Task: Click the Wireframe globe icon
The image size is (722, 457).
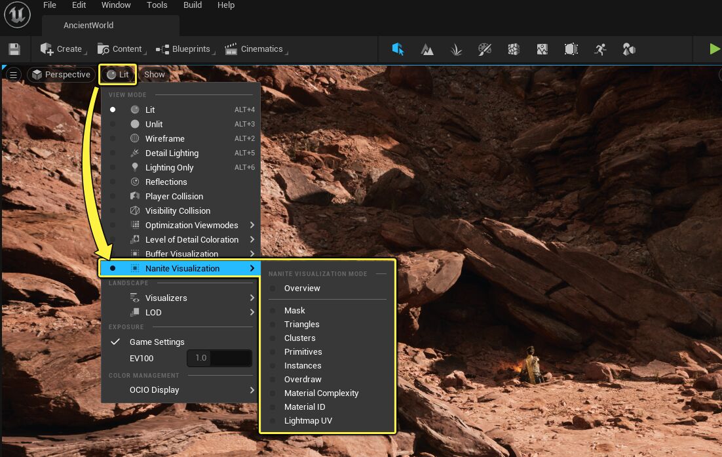Action: pyautogui.click(x=135, y=138)
